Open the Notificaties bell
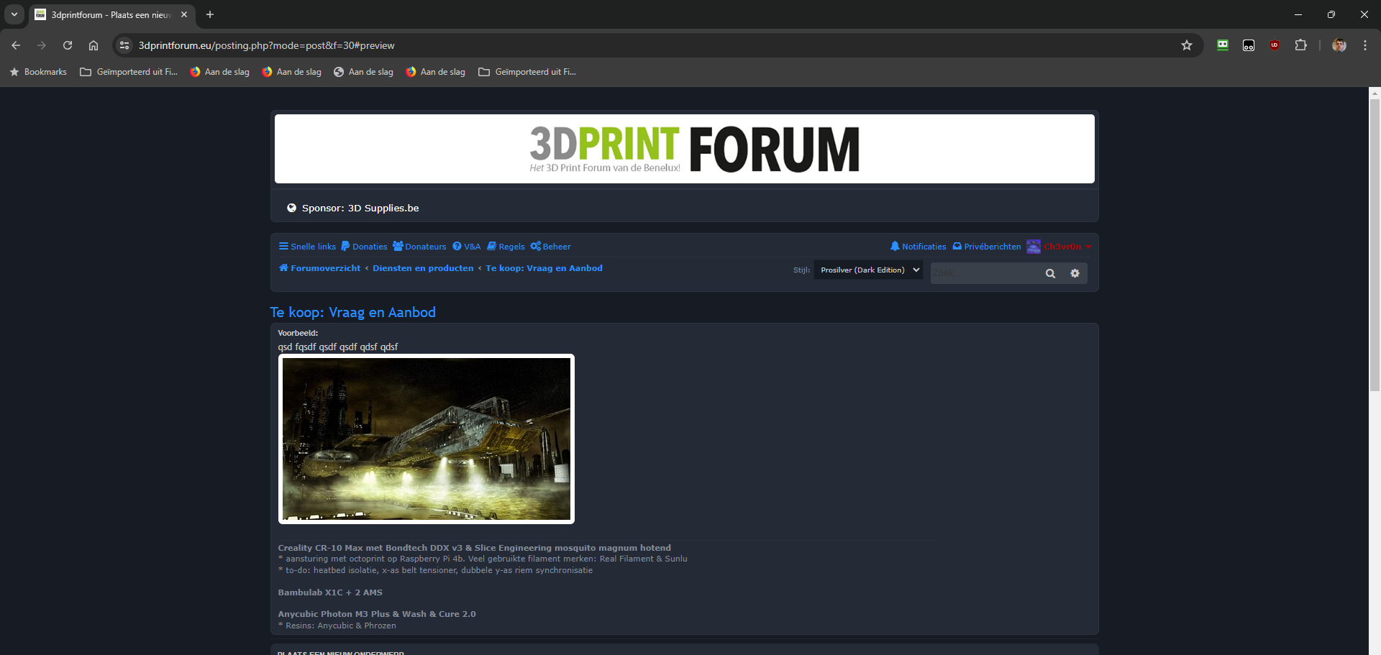This screenshot has height=655, width=1381. click(918, 247)
